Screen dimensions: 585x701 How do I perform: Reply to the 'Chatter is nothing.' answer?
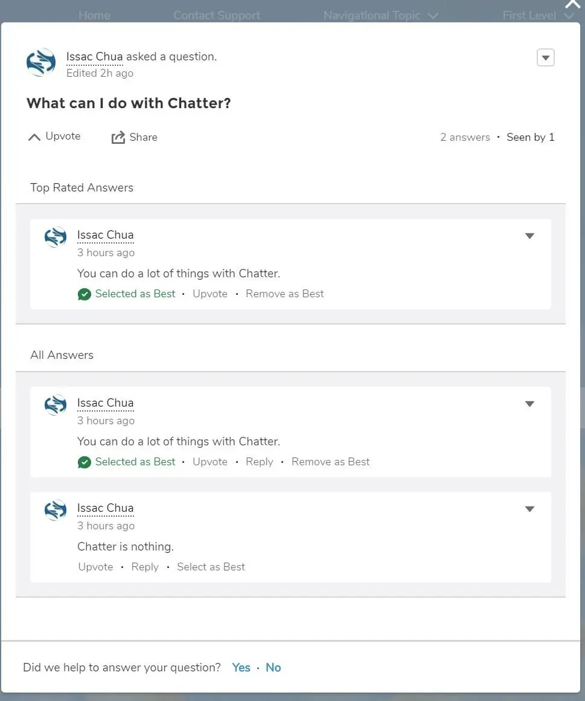(145, 567)
